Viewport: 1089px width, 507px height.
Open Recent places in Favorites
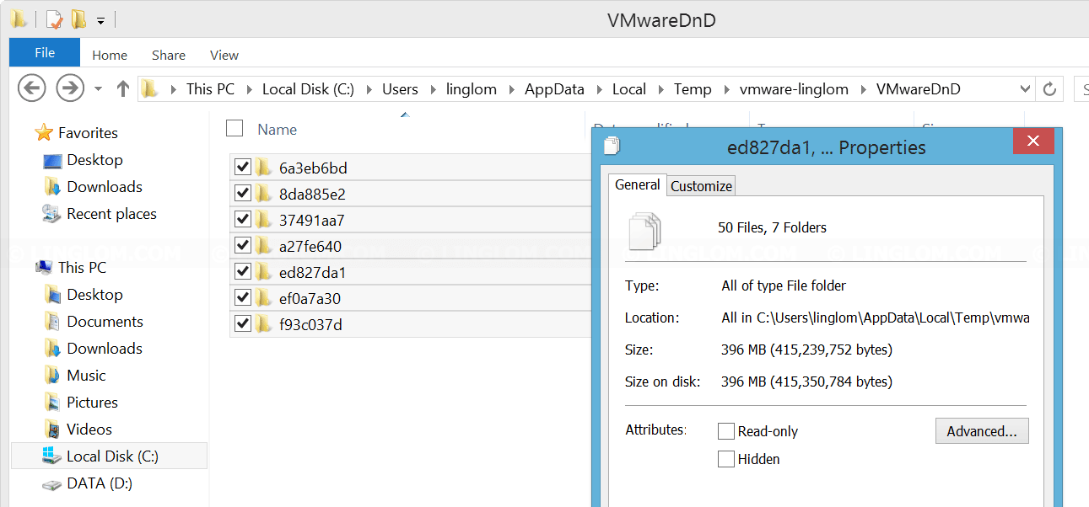point(111,213)
